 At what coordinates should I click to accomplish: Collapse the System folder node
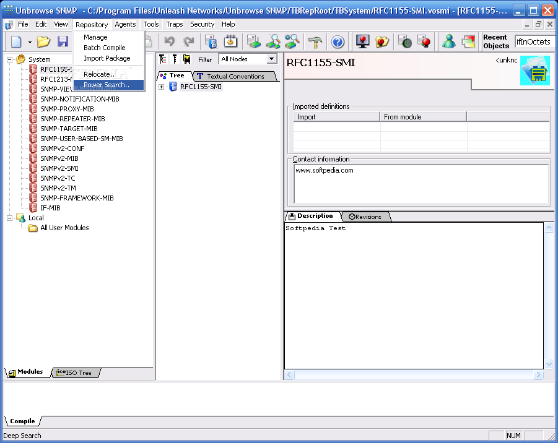coord(10,60)
